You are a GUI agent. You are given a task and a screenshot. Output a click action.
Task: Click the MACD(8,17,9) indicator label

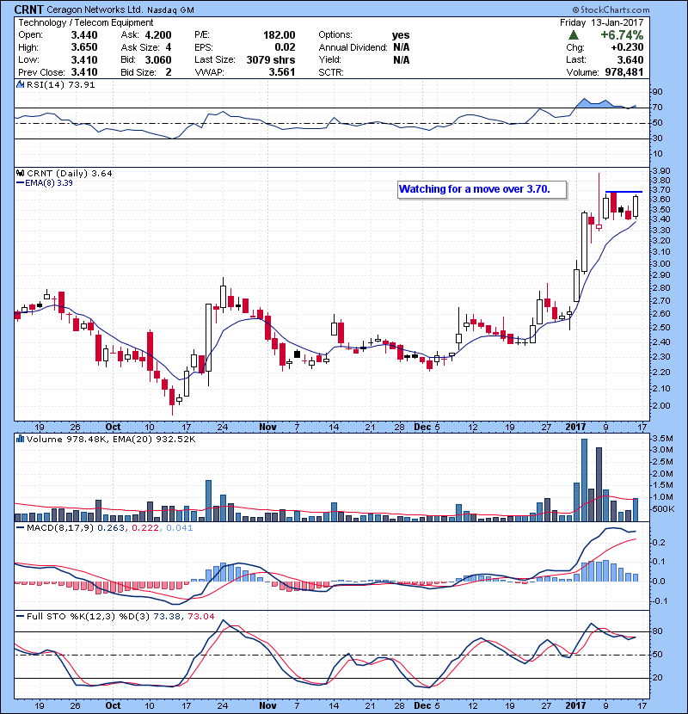(60, 528)
